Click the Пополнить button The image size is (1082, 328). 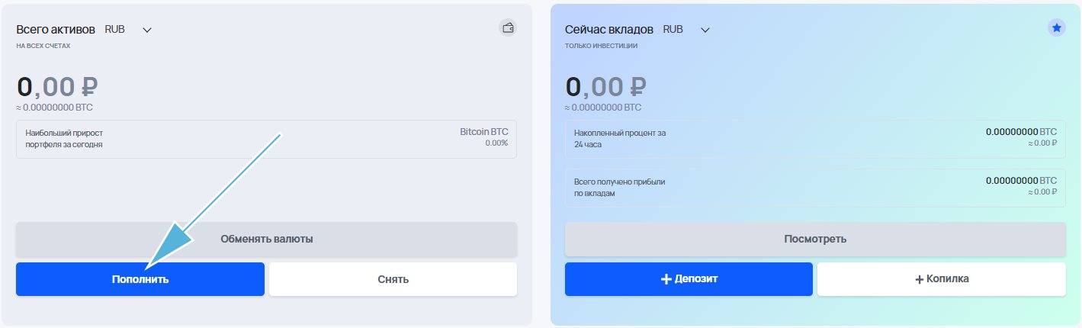[x=140, y=279]
